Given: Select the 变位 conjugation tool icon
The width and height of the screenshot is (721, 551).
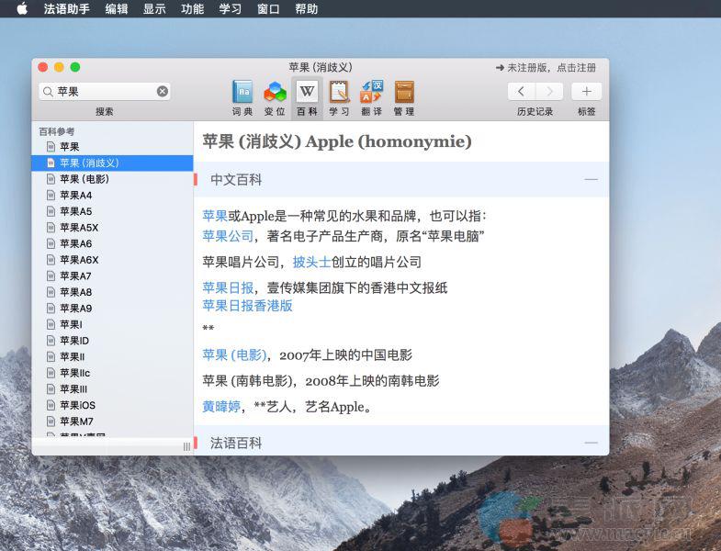Looking at the screenshot, I should tap(275, 93).
